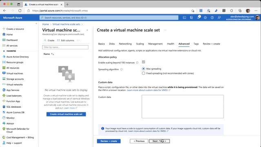Switch to the Tags tab

(196, 44)
